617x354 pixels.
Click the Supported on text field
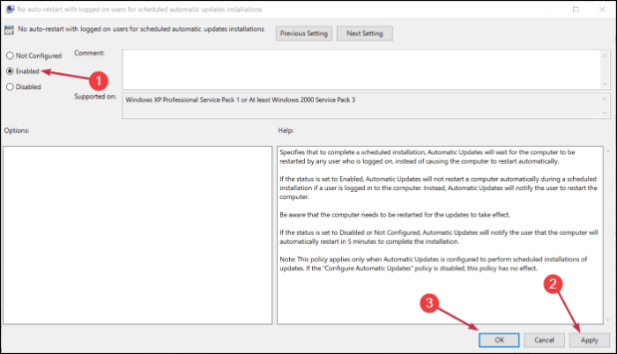pyautogui.click(x=361, y=106)
